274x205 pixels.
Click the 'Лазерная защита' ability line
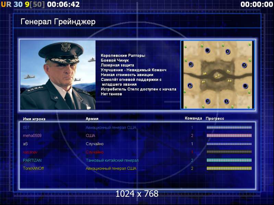117,65
